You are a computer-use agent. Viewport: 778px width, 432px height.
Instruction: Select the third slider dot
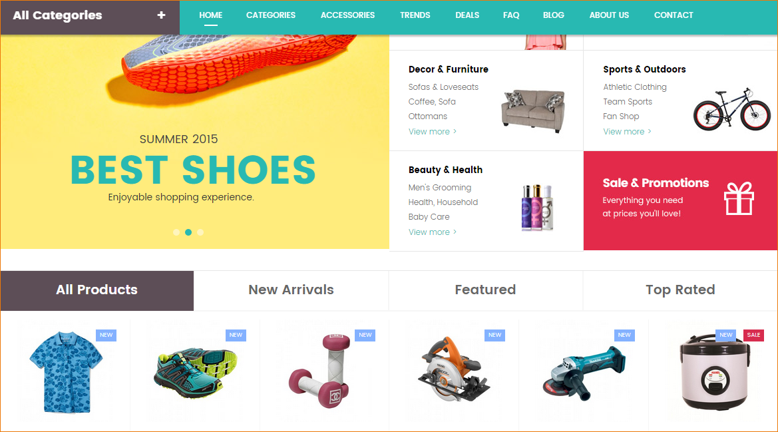(200, 232)
